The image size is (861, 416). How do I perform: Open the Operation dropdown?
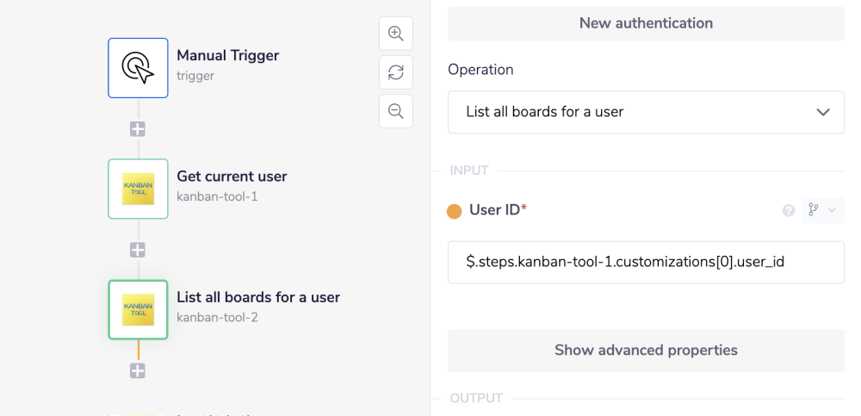646,112
